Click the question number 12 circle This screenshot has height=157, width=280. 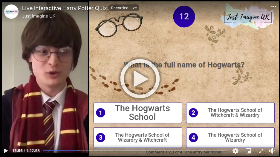point(184,17)
